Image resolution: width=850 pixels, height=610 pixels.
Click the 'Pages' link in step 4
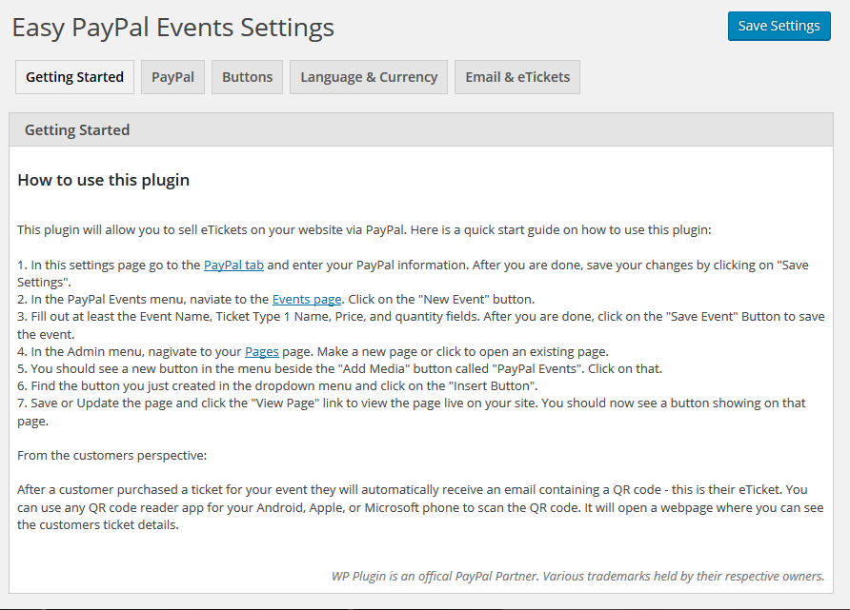point(262,351)
